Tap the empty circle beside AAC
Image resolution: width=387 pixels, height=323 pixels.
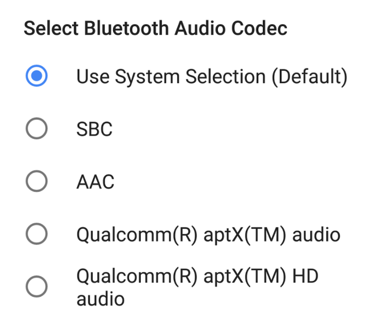coord(37,182)
